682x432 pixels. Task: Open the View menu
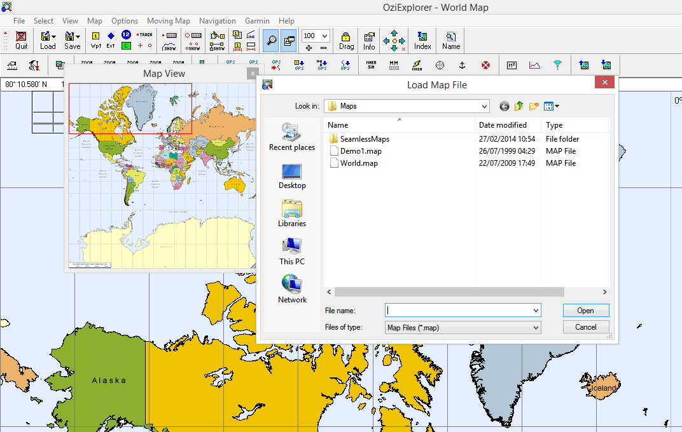(x=70, y=21)
